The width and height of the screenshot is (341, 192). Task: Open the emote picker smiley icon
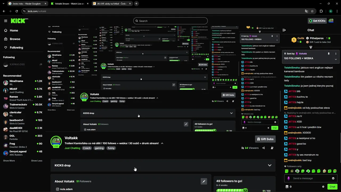(333, 178)
